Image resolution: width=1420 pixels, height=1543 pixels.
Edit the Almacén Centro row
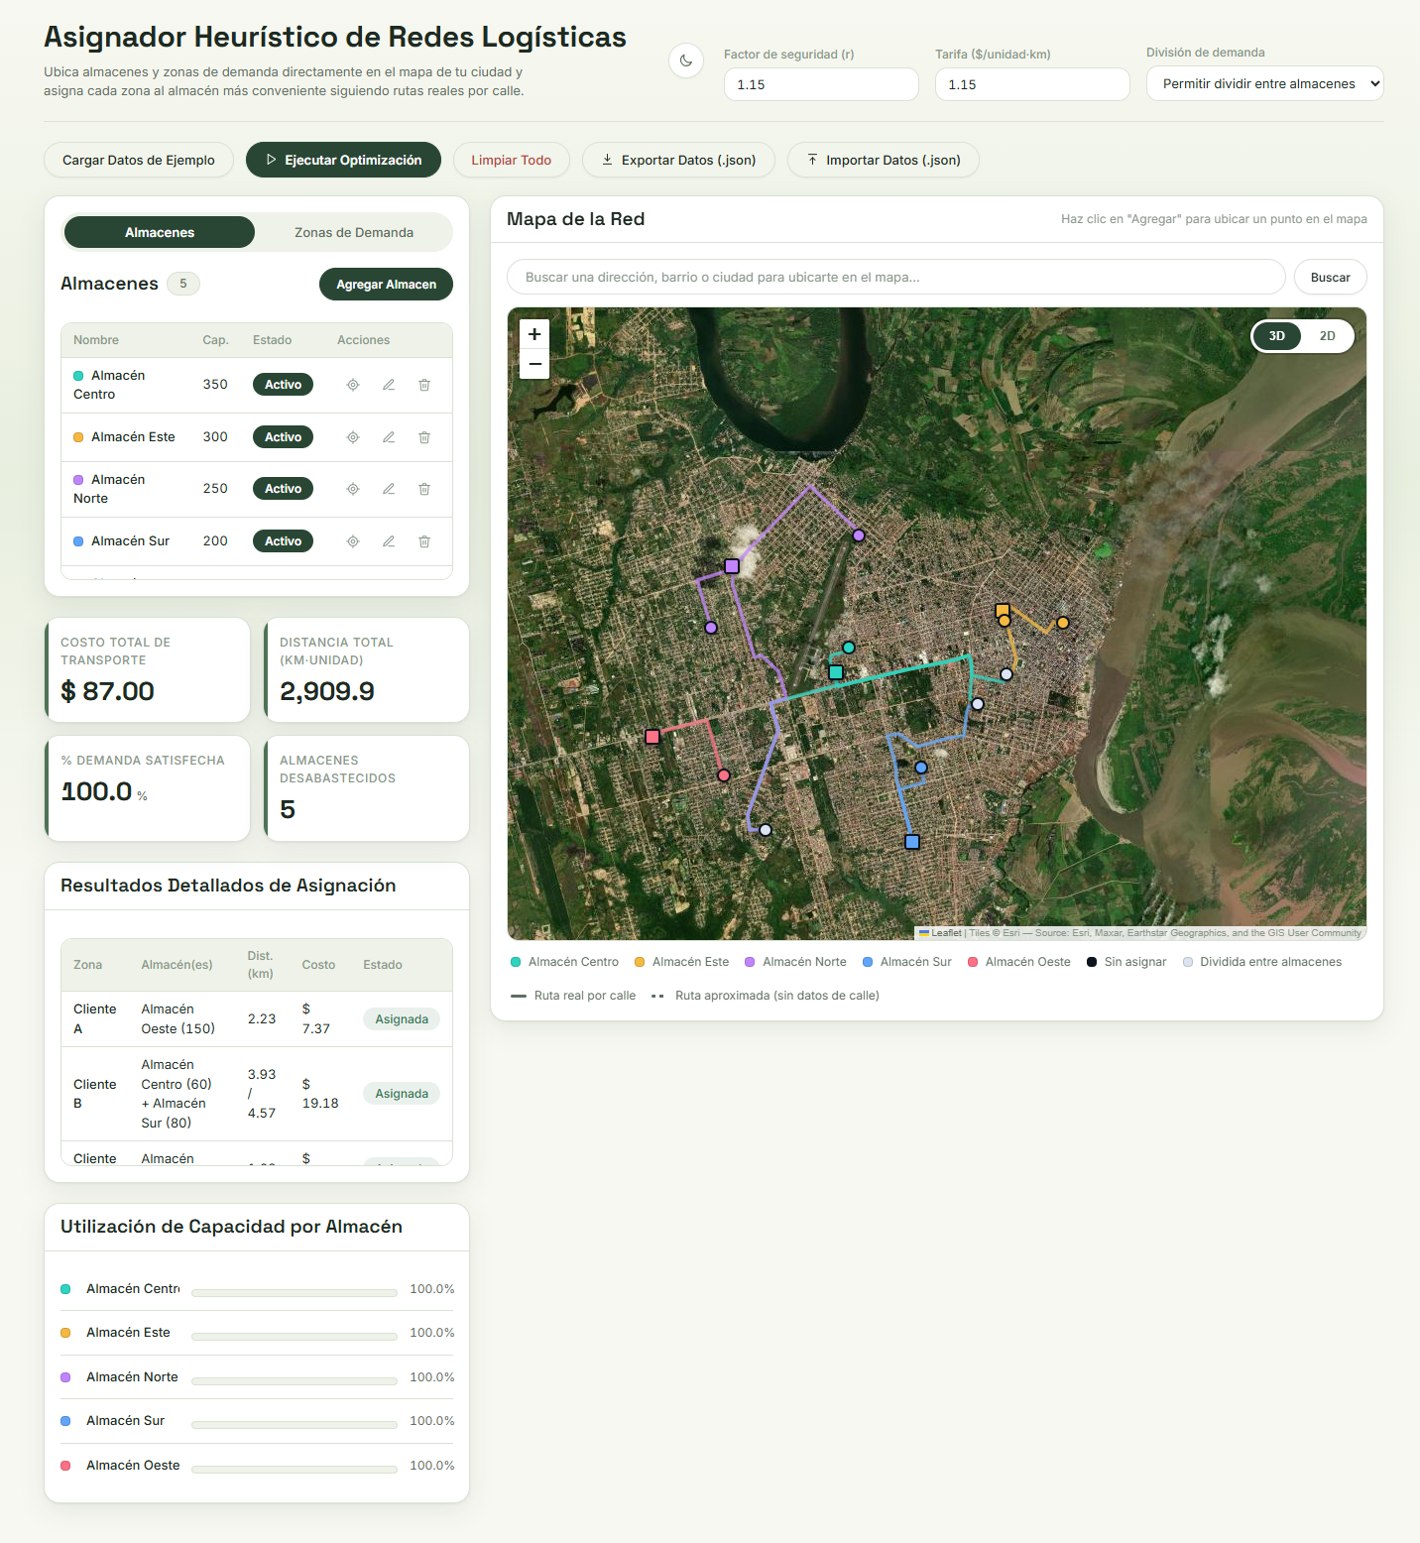click(389, 385)
